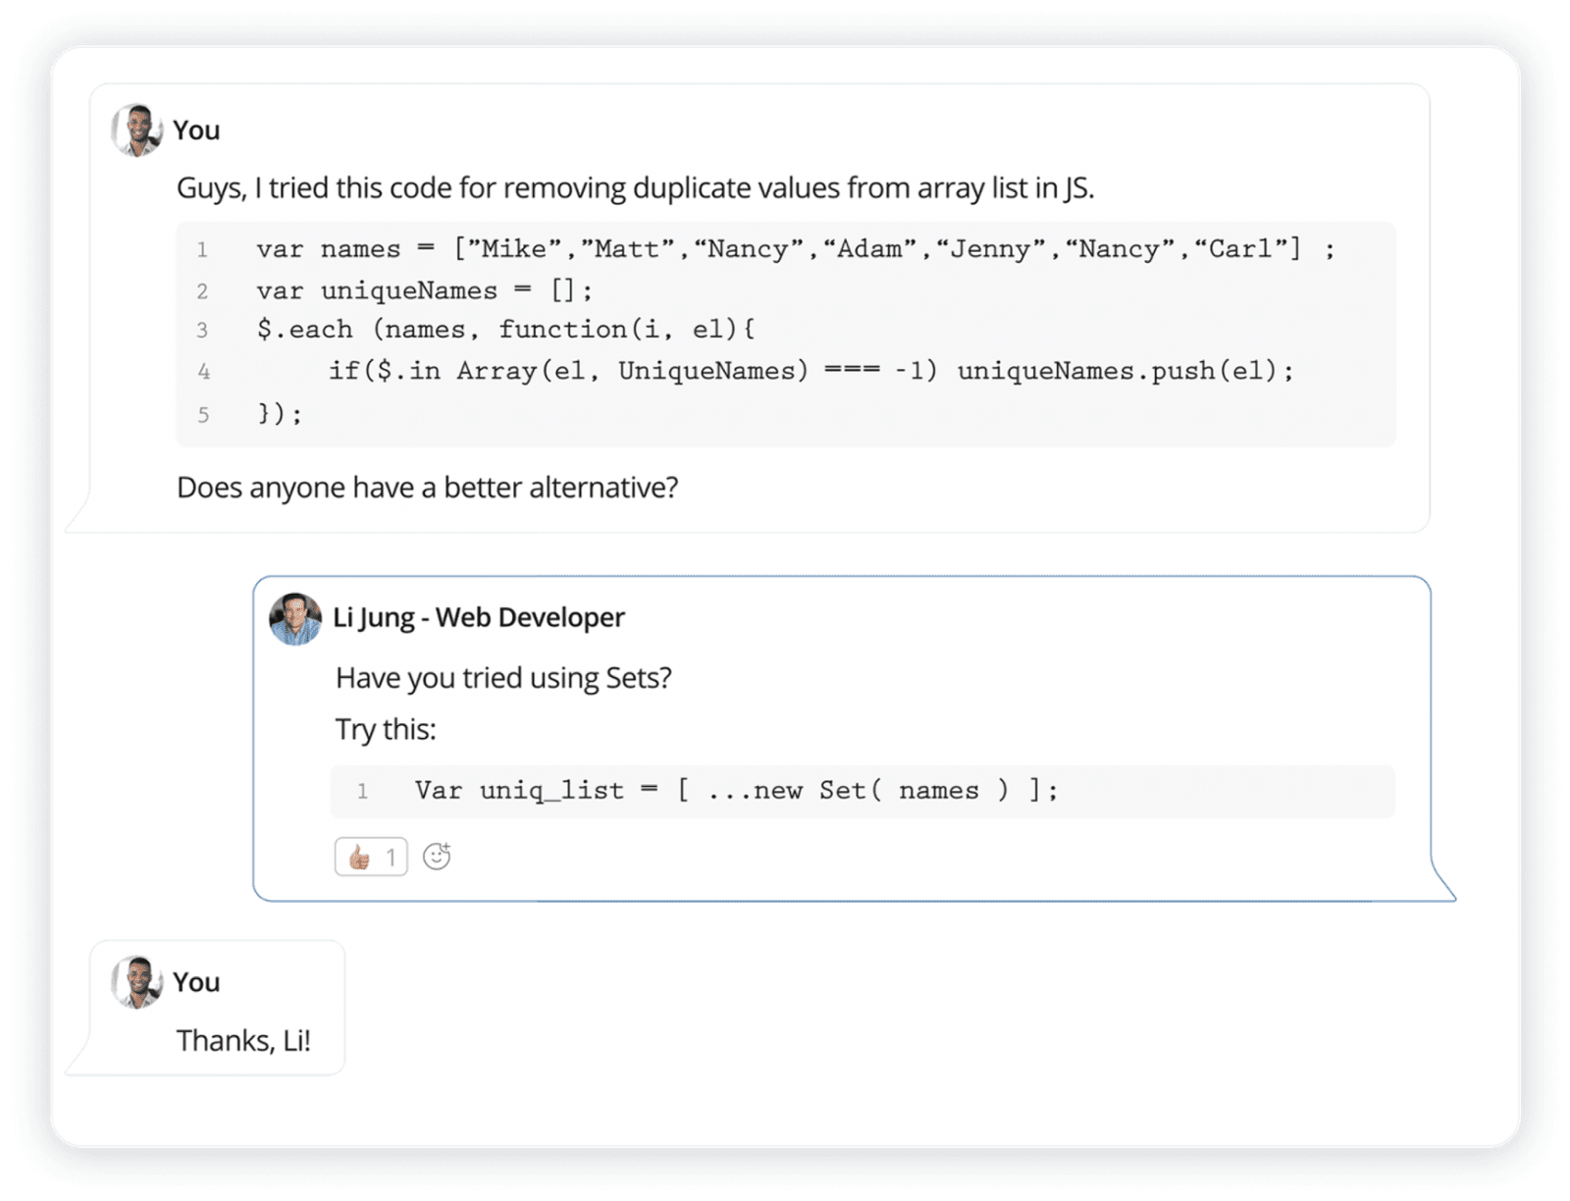
Task: Click your avatar on the first message
Action: pos(136,131)
